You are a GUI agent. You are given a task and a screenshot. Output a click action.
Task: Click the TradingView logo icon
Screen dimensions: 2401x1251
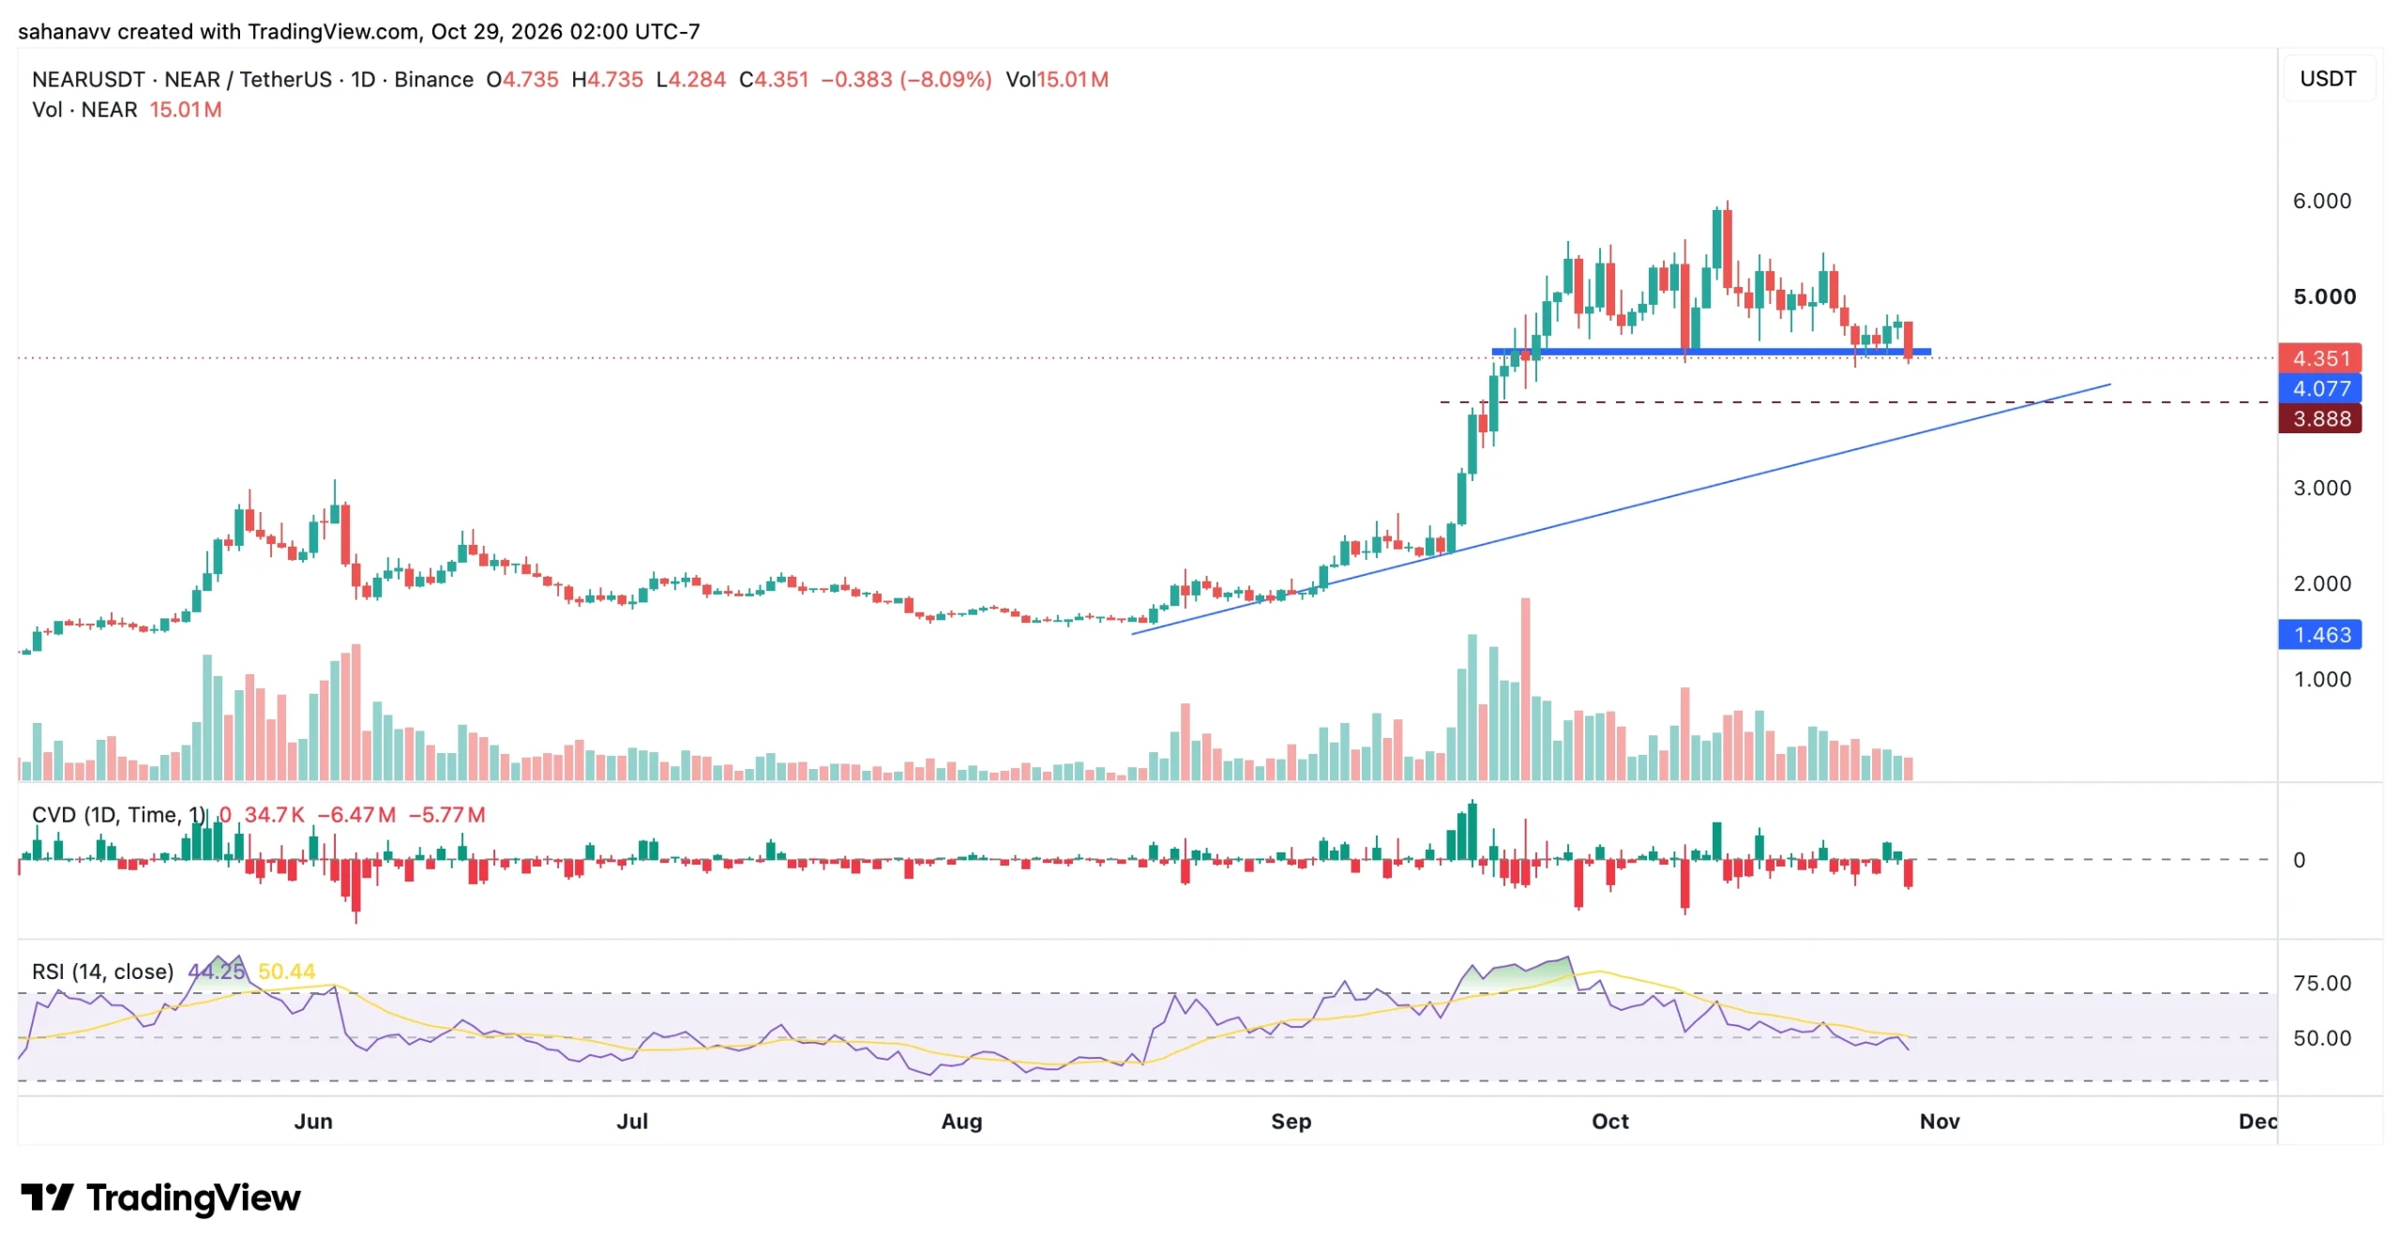coord(47,1197)
